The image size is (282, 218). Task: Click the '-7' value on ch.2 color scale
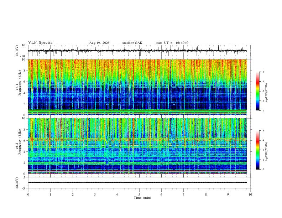262,170
